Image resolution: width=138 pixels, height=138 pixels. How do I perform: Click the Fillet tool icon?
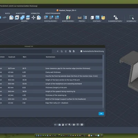click(11, 18)
